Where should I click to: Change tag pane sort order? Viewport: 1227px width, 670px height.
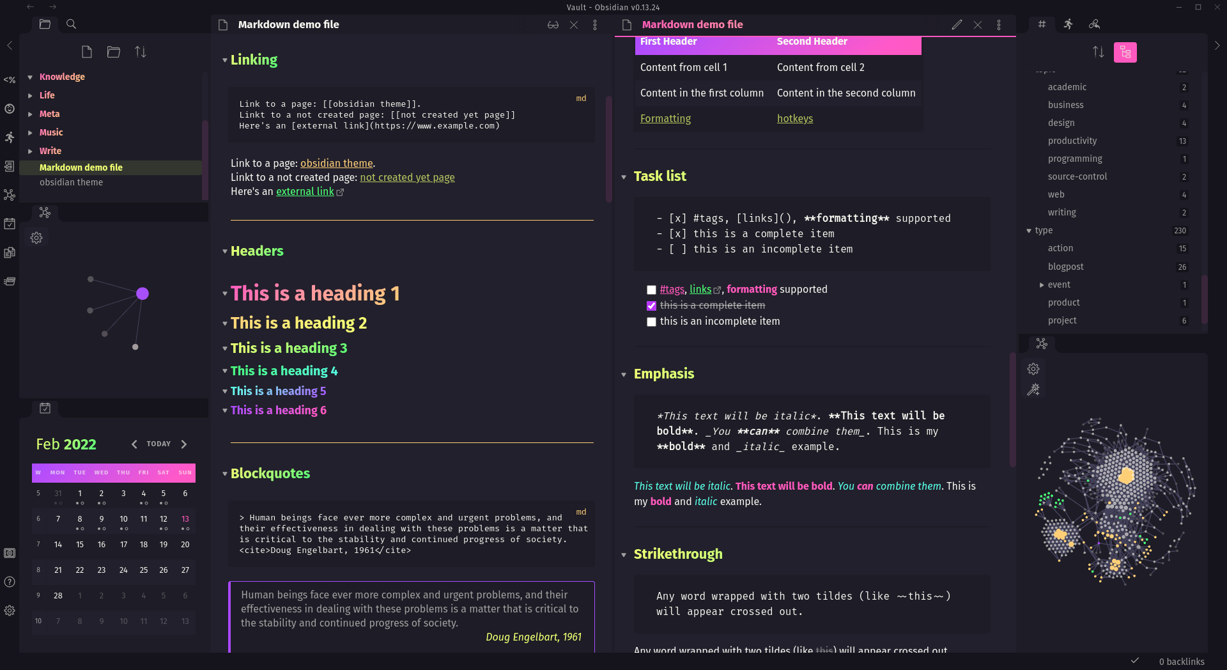click(x=1099, y=52)
